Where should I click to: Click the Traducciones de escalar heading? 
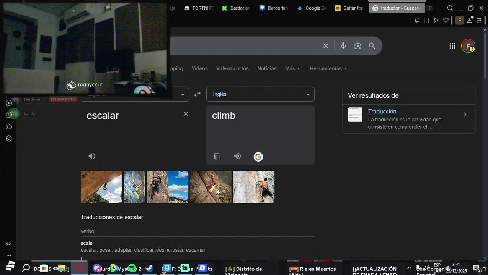pyautogui.click(x=112, y=217)
